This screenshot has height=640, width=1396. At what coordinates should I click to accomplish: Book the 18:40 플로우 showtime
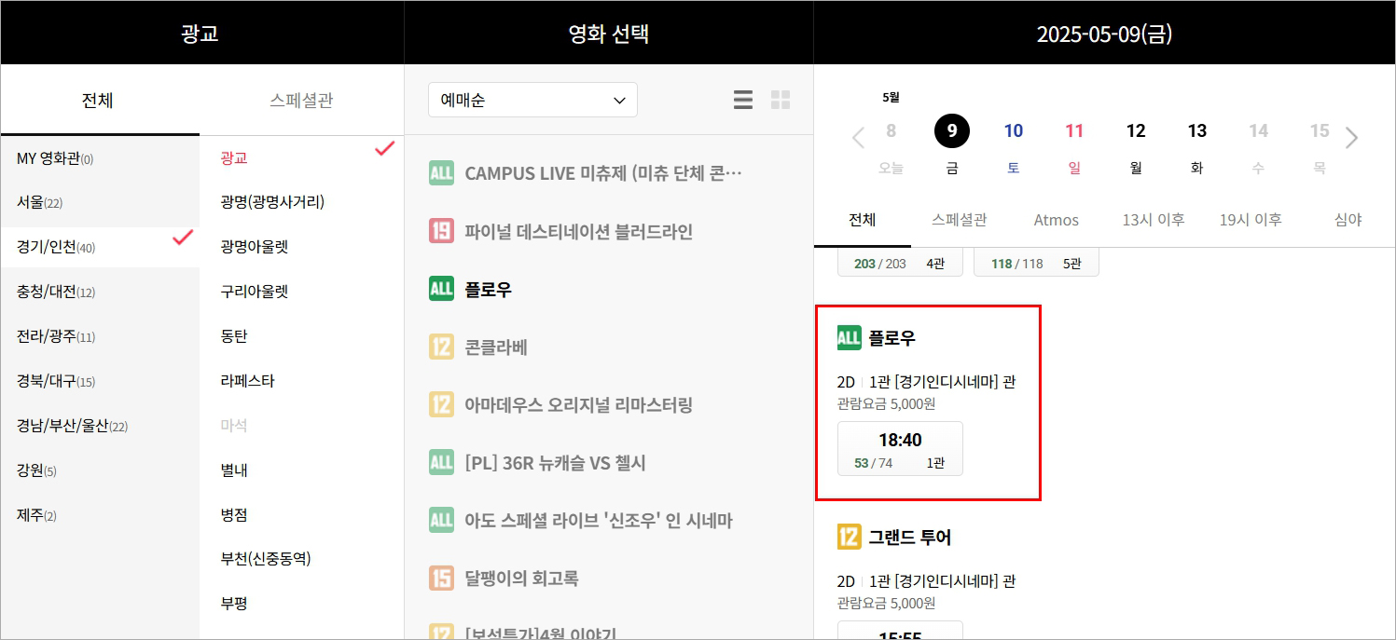[900, 449]
